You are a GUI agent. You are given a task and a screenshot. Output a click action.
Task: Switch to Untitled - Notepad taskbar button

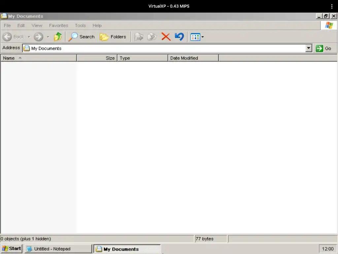click(58, 249)
